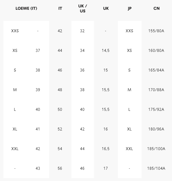Select the 170/88A cell
The height and width of the screenshot is (181, 172).
point(156,90)
